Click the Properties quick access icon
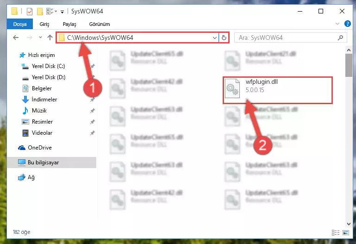Image resolution: width=356 pixels, height=244 pixels. pos(30,12)
